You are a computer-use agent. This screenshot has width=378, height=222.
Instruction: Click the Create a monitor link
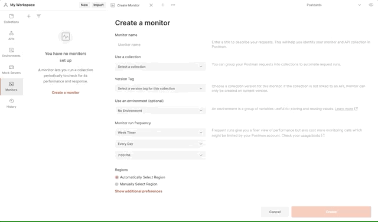click(x=66, y=92)
